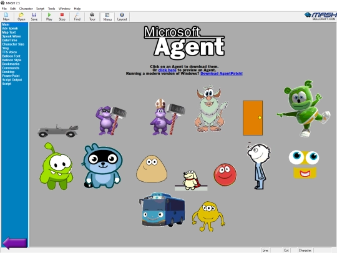Download the horned furry creature agent
This screenshot has width=337, height=253.
tap(211, 109)
